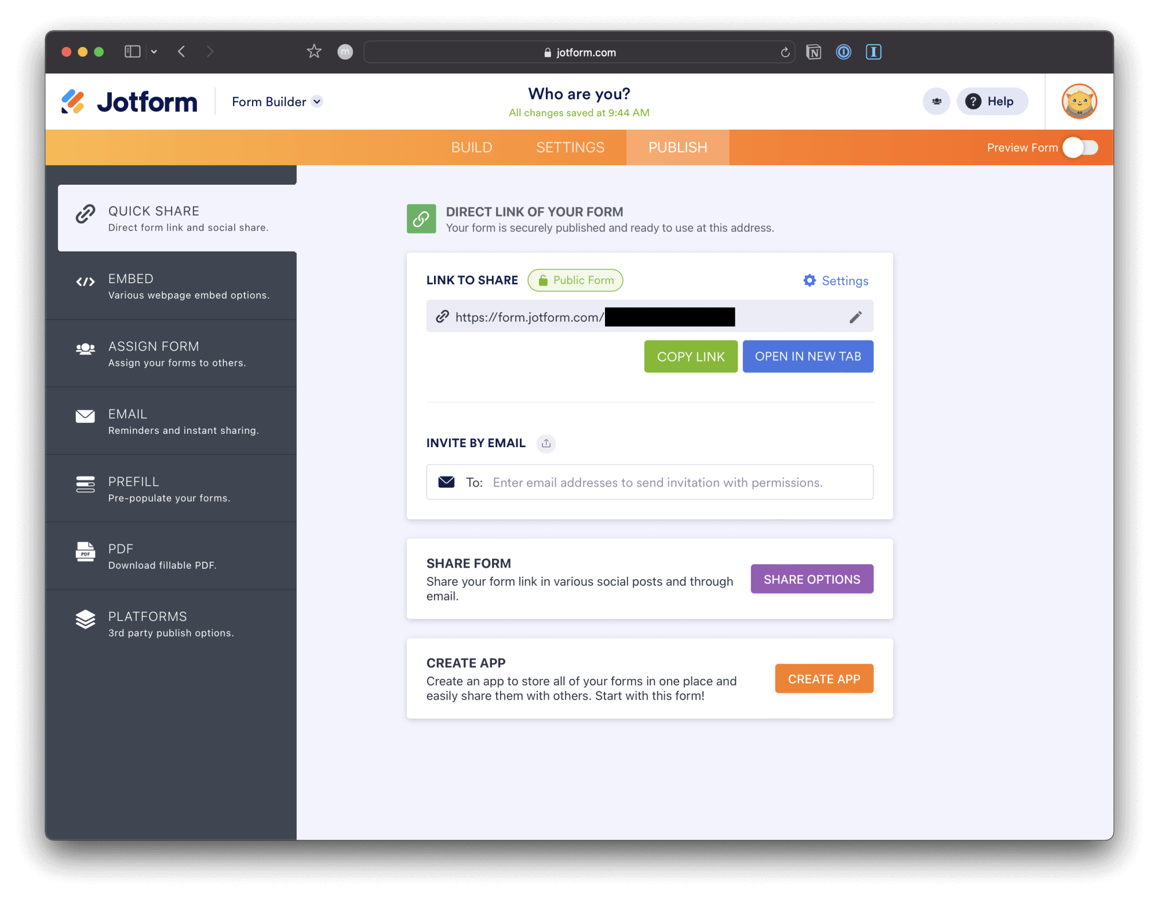Click the Email envelope sidebar icon
This screenshot has width=1159, height=900.
[85, 416]
